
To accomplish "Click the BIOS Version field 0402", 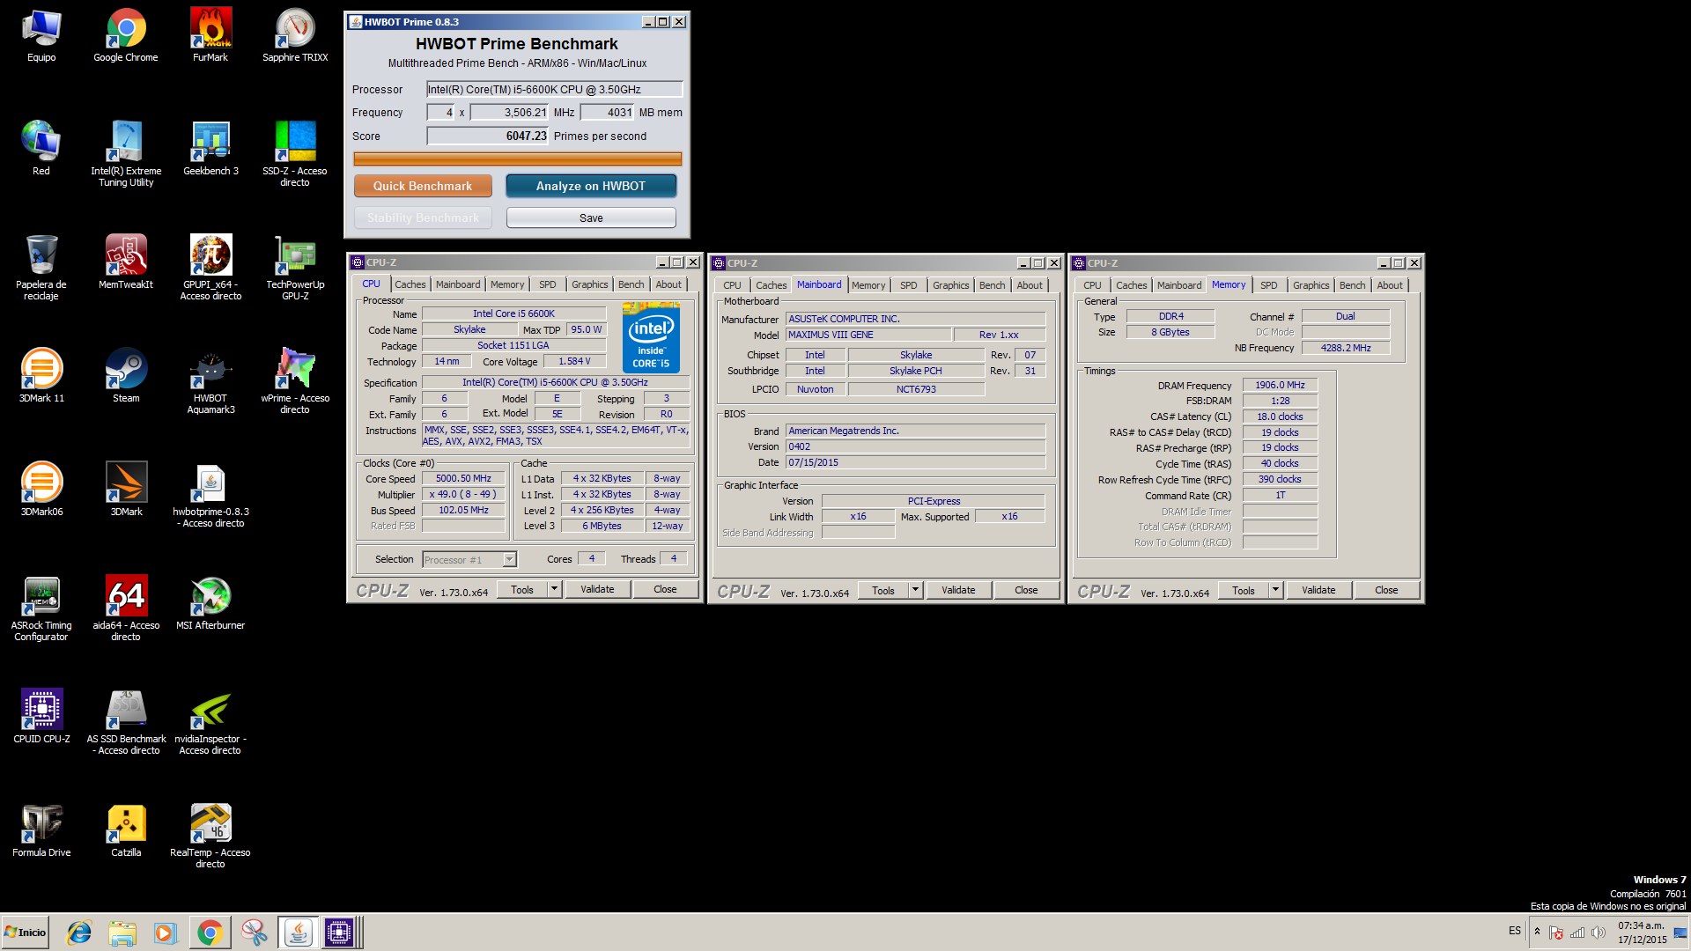I will pyautogui.click(x=915, y=446).
